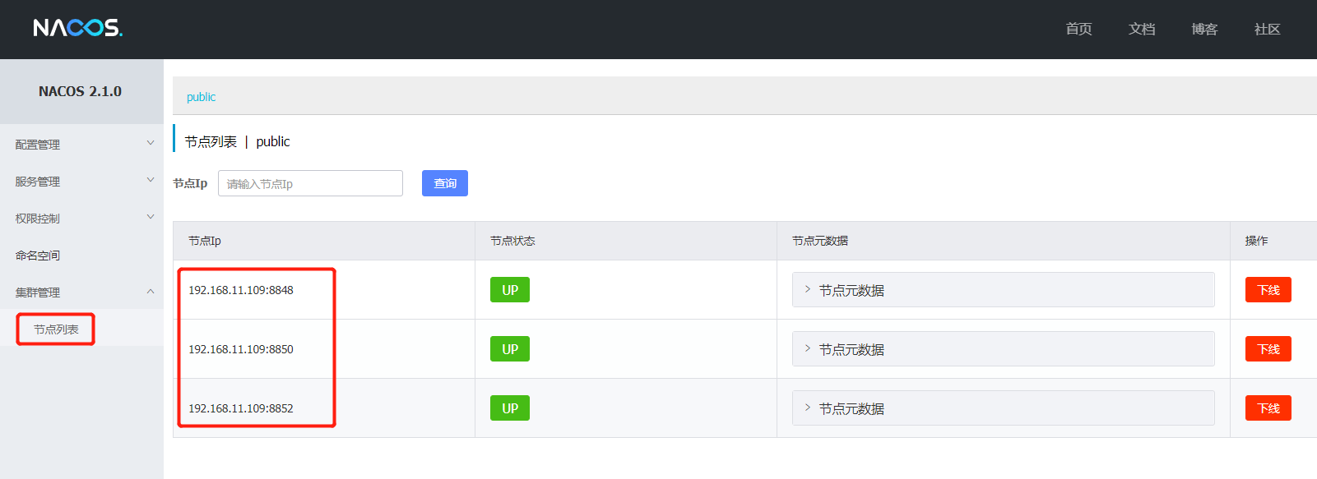This screenshot has width=1317, height=479.
Task: Expand 节点元数据 for node port 8850
Action: (x=1003, y=349)
